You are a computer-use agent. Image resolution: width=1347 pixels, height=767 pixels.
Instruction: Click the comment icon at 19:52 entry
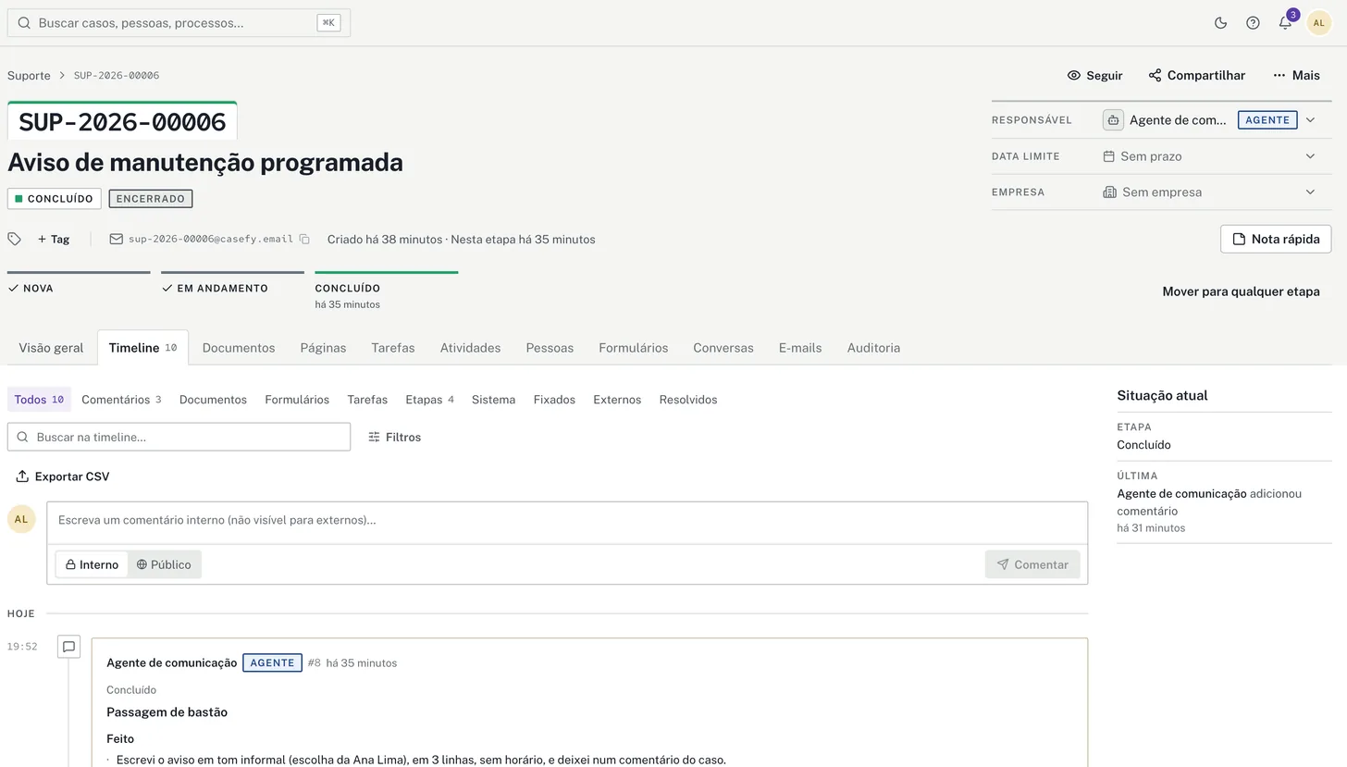click(68, 647)
